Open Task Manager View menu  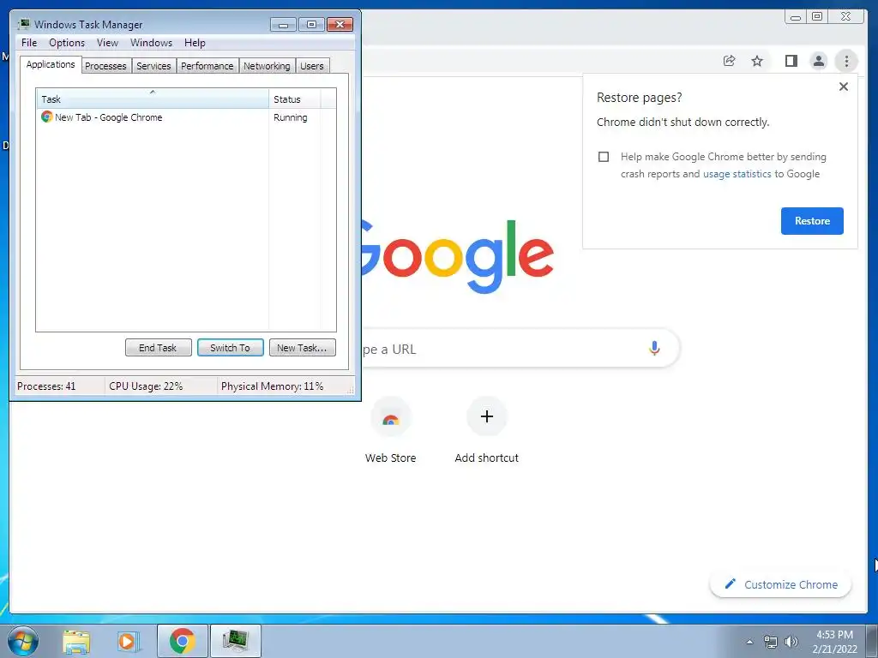pos(107,43)
